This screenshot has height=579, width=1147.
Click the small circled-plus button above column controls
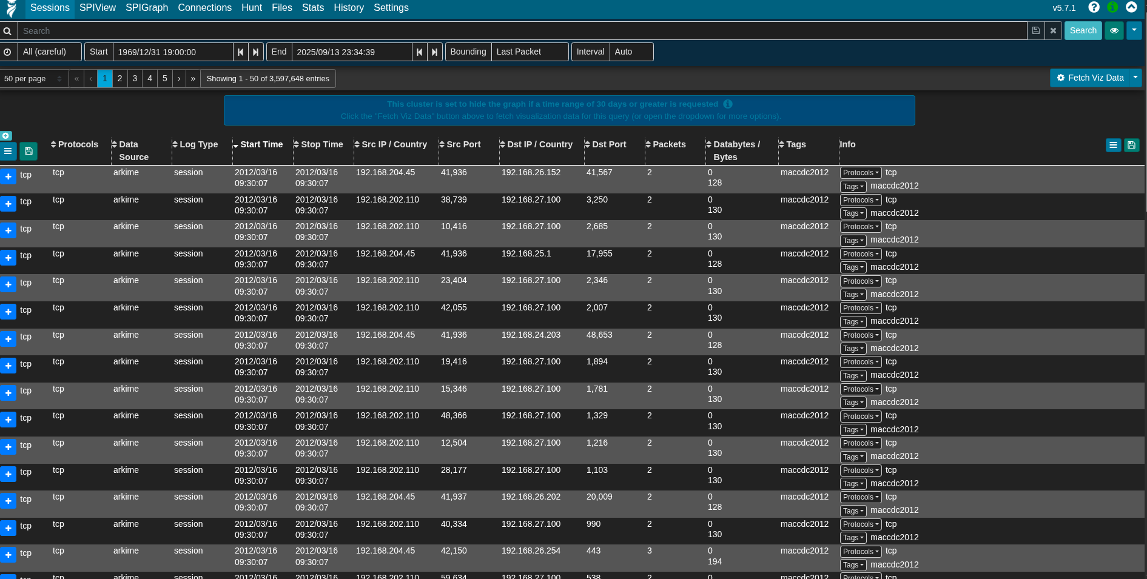point(6,136)
